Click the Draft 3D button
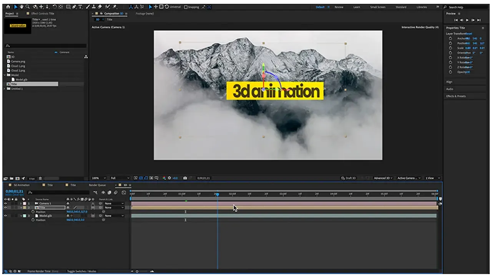The width and height of the screenshot is (492, 276). click(349, 178)
